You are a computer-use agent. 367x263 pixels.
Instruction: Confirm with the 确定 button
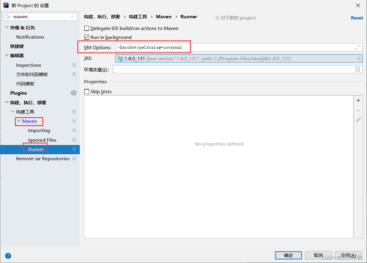pyautogui.click(x=288, y=255)
